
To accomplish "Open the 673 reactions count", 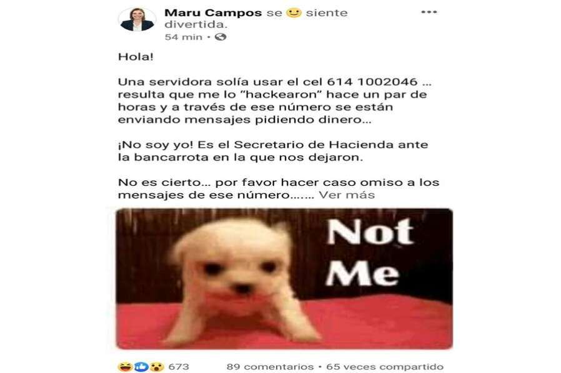I will [179, 367].
